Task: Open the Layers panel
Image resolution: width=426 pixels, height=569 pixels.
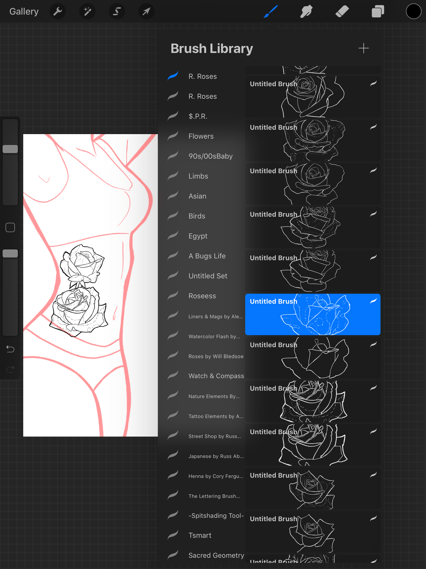Action: (378, 12)
